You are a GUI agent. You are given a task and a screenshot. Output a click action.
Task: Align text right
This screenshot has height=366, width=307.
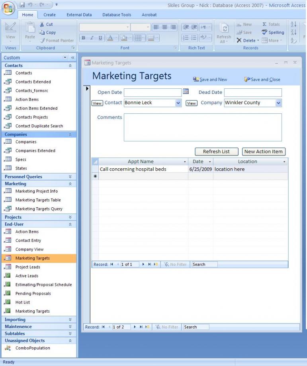coord(173,27)
